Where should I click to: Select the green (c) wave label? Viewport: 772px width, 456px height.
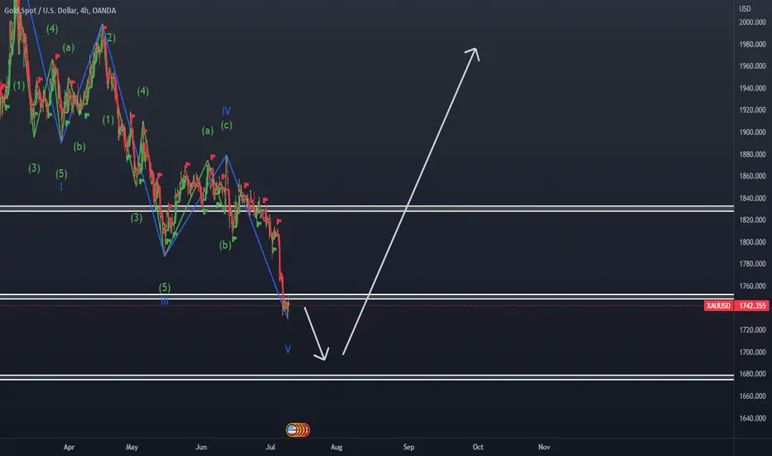pyautogui.click(x=226, y=125)
